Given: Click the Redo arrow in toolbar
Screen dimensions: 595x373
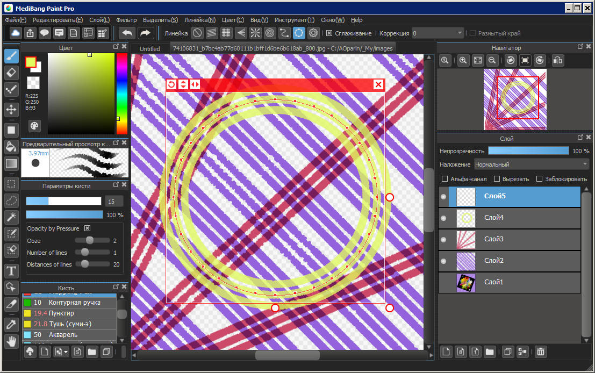Looking at the screenshot, I should click(145, 33).
